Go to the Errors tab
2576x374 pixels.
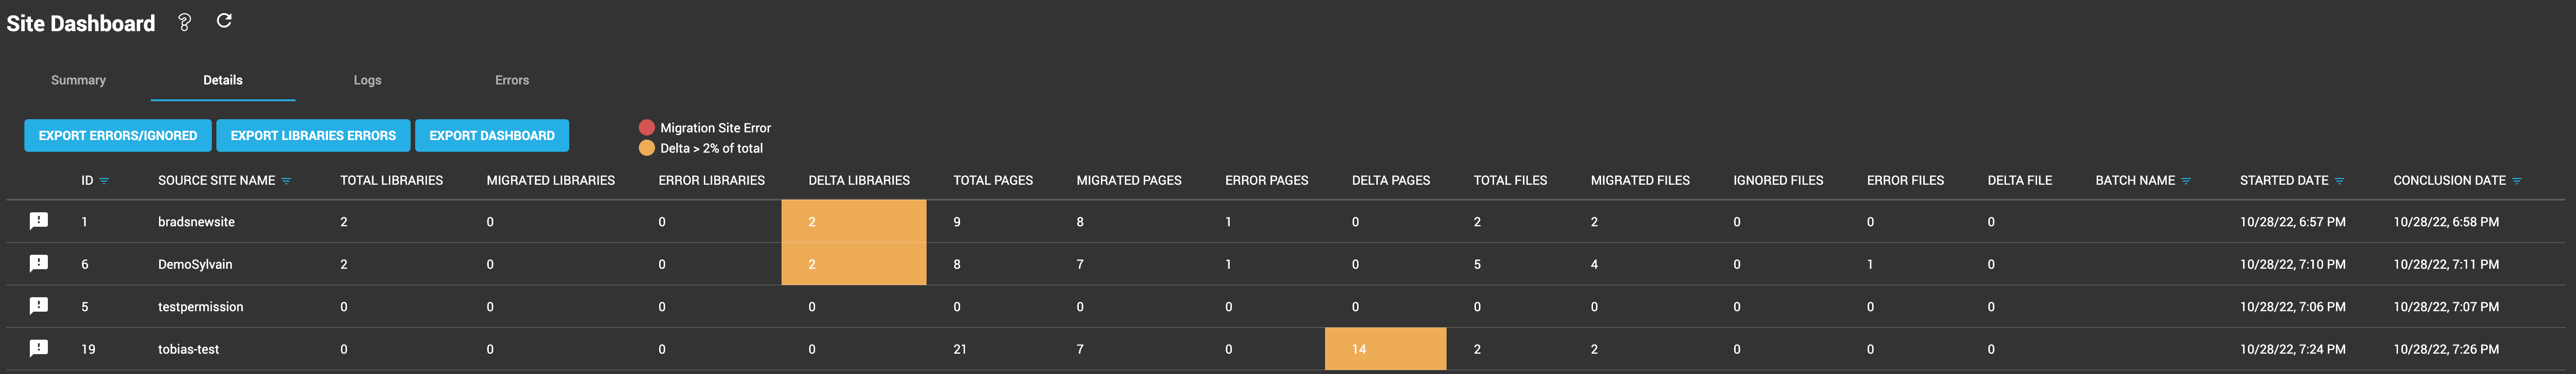click(x=512, y=80)
